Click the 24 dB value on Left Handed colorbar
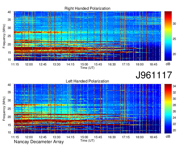Image resolution: width=179 pixels, height=145 pixels. 174,118
